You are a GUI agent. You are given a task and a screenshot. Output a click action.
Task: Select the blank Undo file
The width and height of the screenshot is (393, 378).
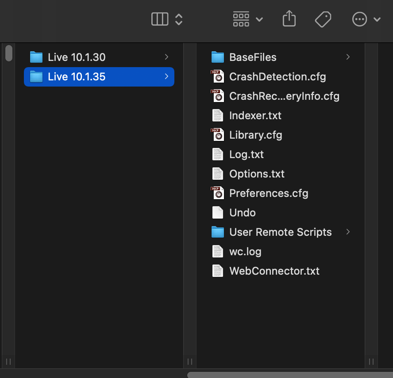(x=242, y=213)
